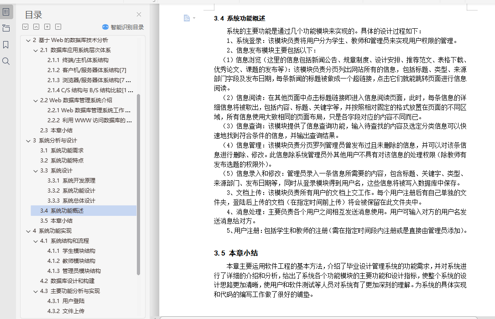Click the 目录 panel title

tap(33, 15)
